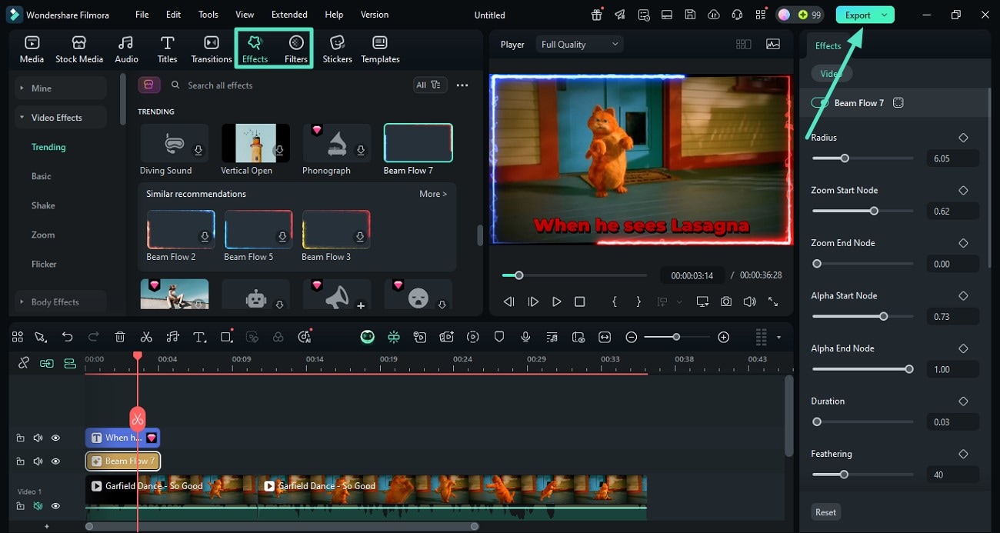Zoom in the timeline with plus
The height and width of the screenshot is (533, 1000).
(723, 337)
